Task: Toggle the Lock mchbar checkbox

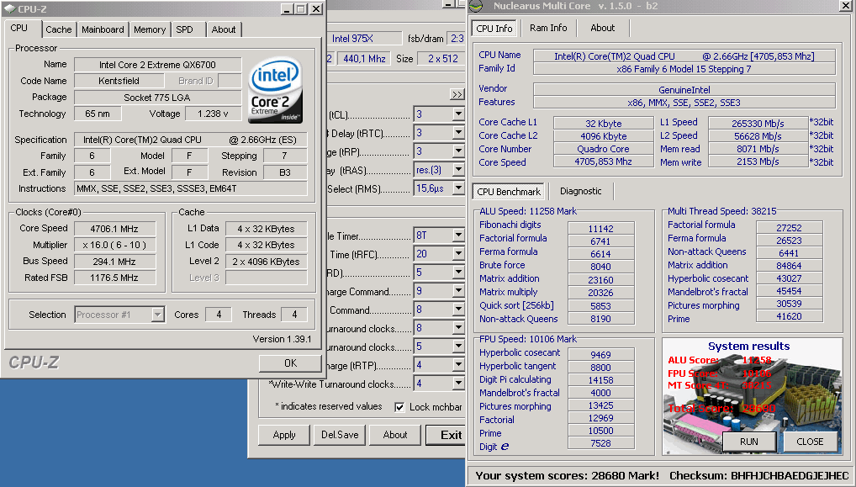Action: click(399, 407)
